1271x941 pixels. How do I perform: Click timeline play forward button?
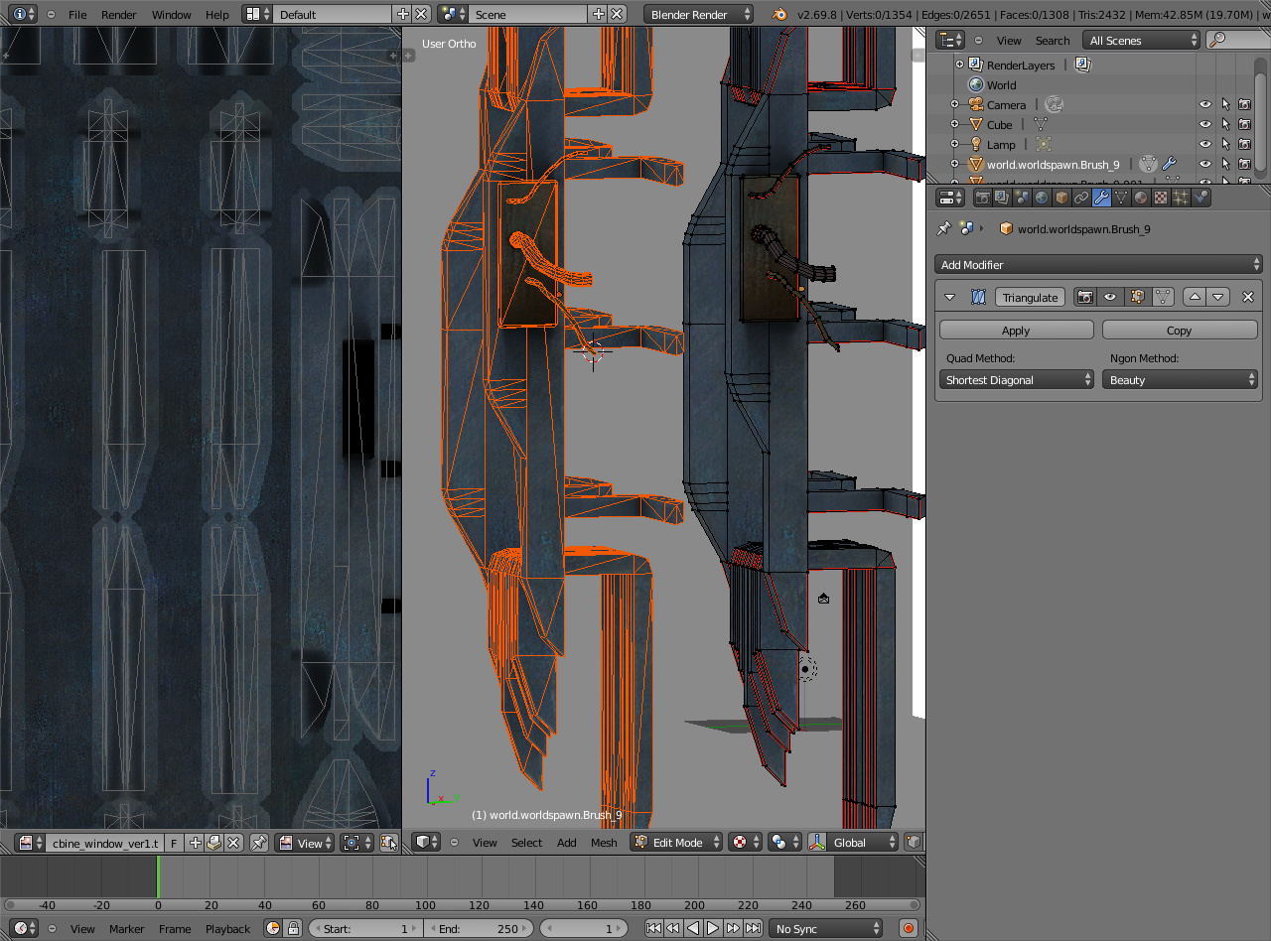click(x=713, y=928)
